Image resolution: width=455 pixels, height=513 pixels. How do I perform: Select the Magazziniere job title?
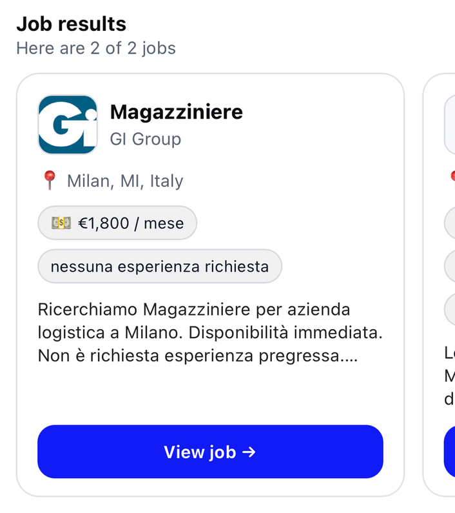[176, 112]
